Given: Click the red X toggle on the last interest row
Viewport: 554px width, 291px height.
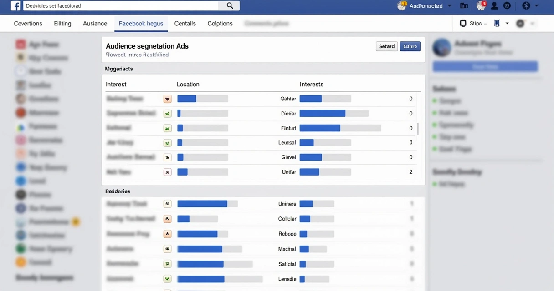Looking at the screenshot, I should coord(167,172).
